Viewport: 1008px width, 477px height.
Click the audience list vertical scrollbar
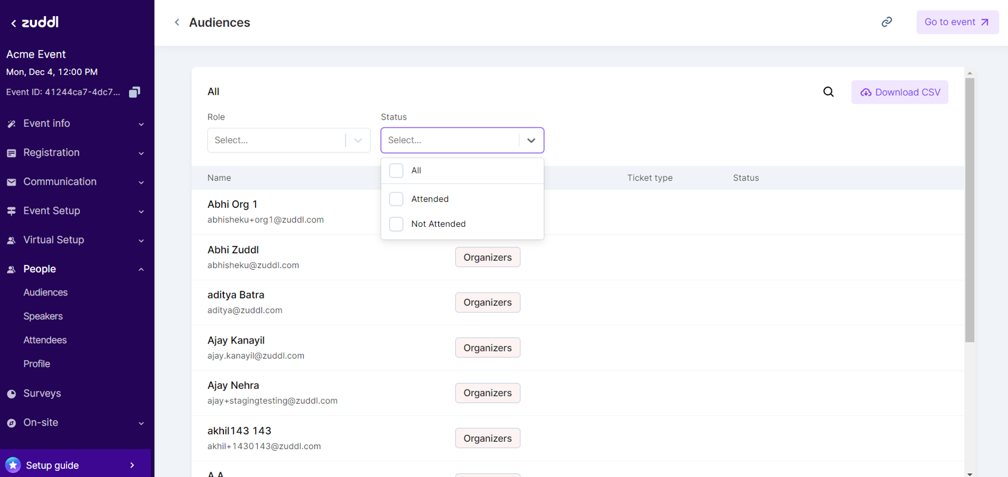(x=969, y=208)
